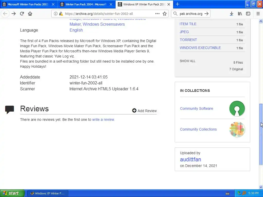The image size is (263, 197).
Task: Go forward one page
Action: [14, 14]
